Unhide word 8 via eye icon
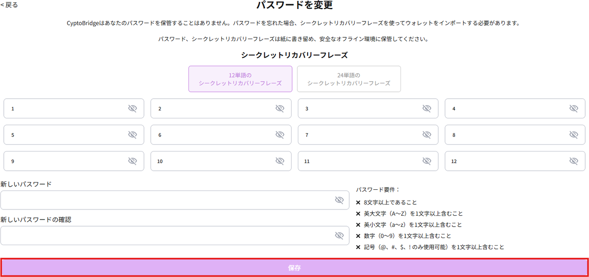 574,135
